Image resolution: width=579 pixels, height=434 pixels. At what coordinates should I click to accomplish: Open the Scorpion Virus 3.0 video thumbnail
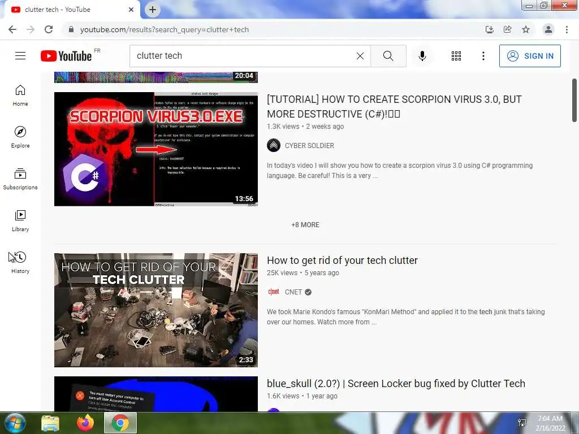pyautogui.click(x=156, y=149)
